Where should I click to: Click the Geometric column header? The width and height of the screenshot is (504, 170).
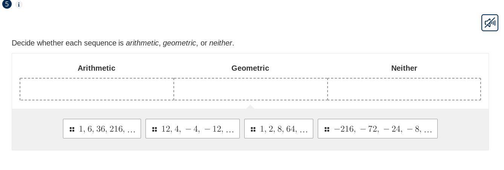coord(250,68)
